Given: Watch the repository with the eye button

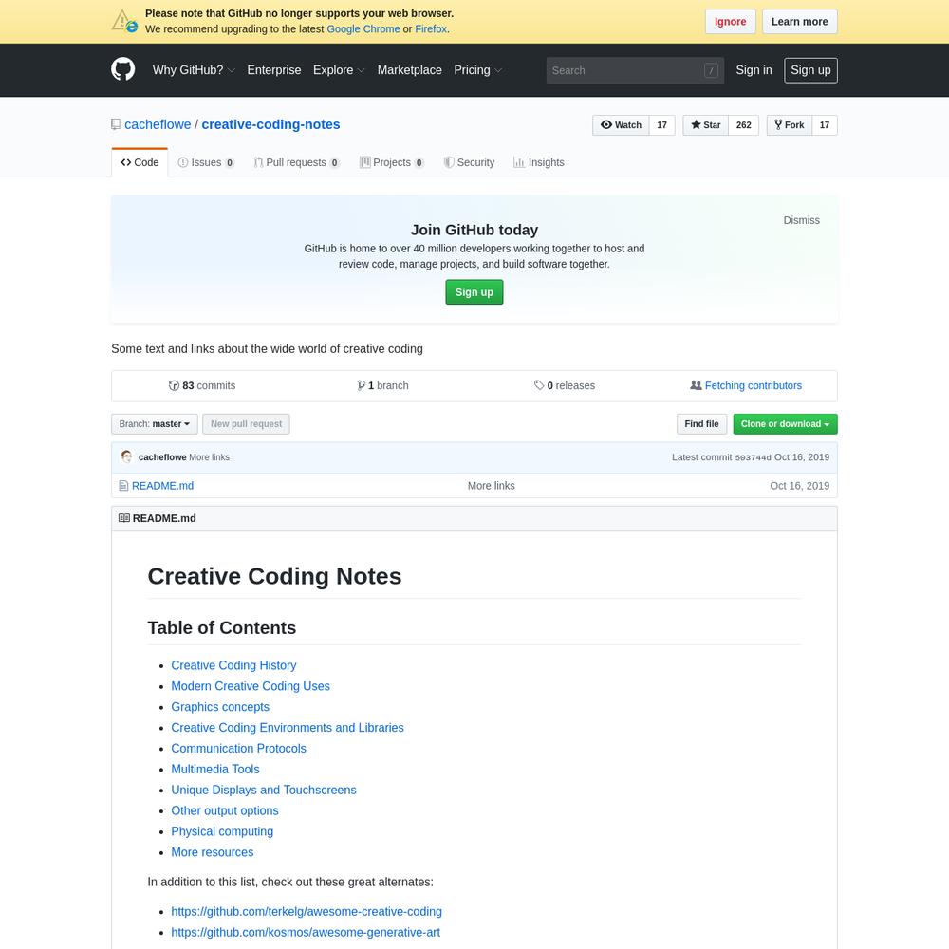Looking at the screenshot, I should (621, 124).
